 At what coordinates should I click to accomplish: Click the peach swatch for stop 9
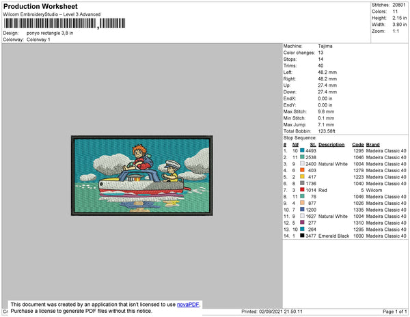point(302,203)
